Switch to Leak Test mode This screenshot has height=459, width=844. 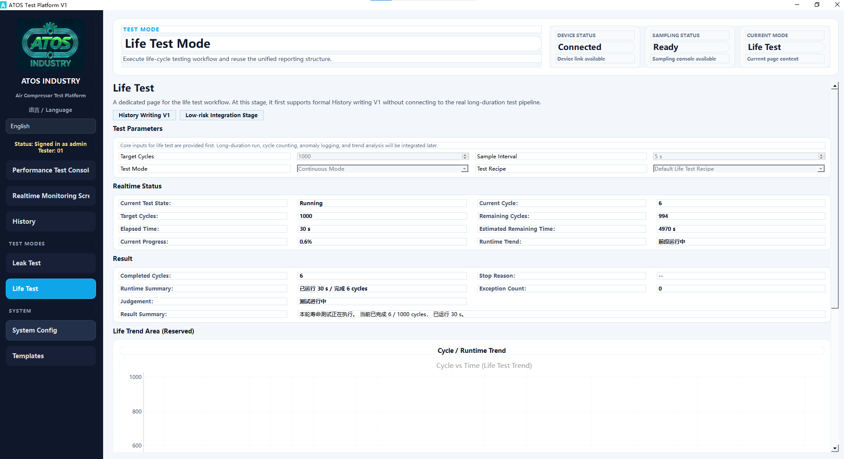51,263
